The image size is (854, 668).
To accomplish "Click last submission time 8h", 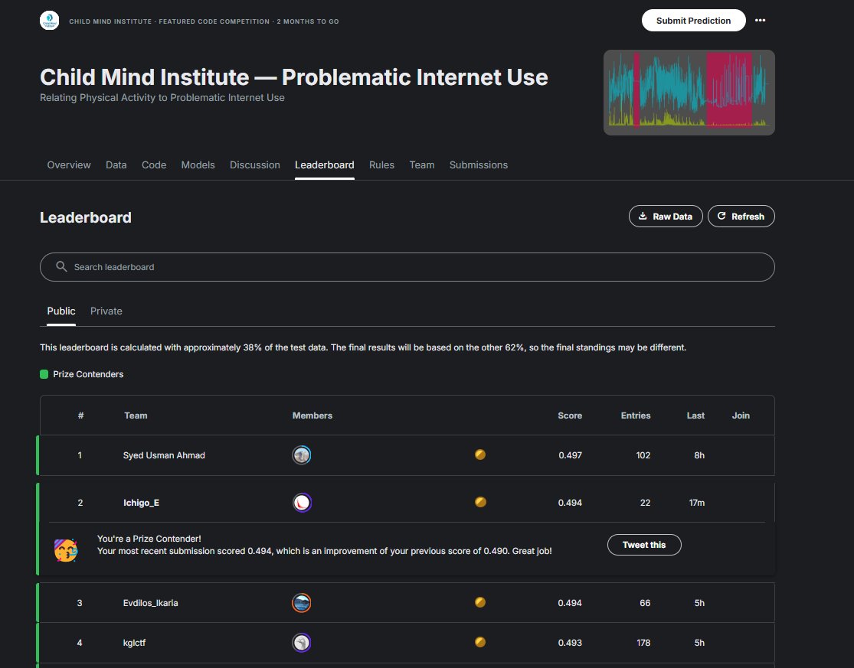I will (x=699, y=455).
